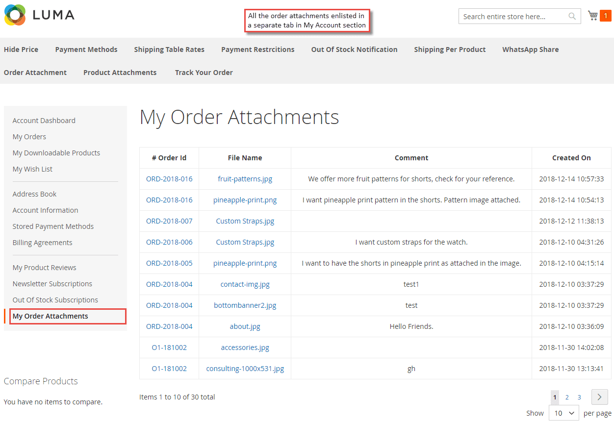
Task: Open Address Book link
Action: coord(34,194)
